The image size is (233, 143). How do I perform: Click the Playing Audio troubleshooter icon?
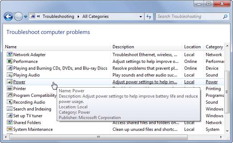(x=10, y=75)
